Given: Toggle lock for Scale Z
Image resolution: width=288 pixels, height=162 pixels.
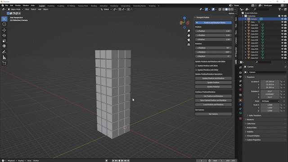Looking at the screenshot, I should point(281,111).
